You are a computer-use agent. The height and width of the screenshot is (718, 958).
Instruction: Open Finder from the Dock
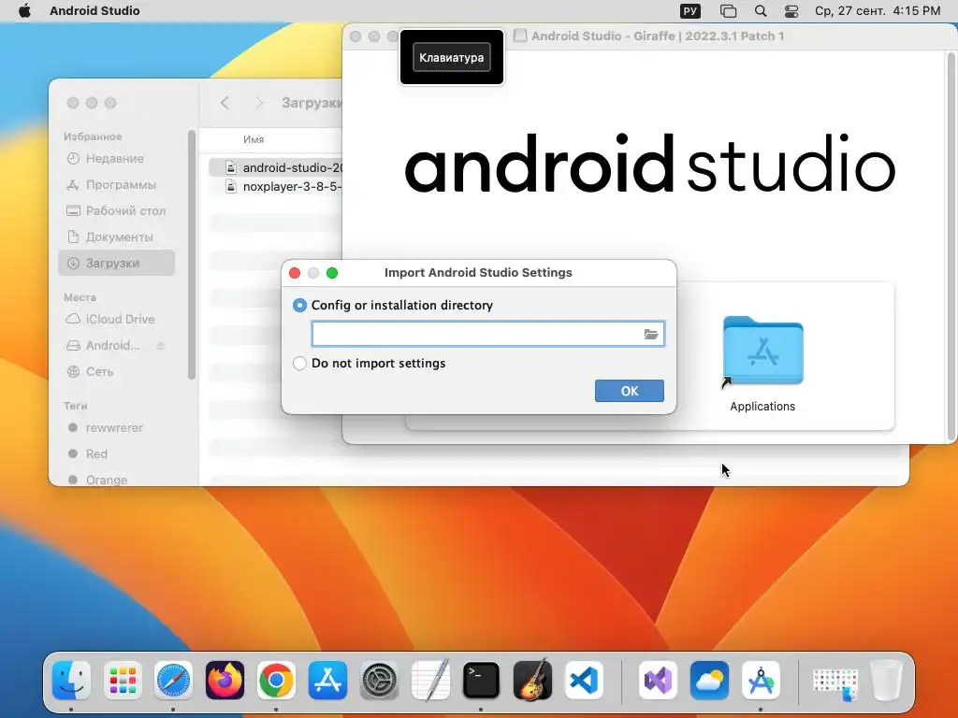point(71,681)
